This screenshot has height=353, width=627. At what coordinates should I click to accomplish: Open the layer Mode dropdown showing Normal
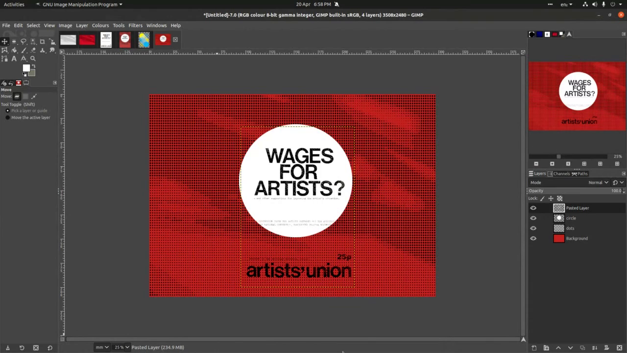point(569,182)
